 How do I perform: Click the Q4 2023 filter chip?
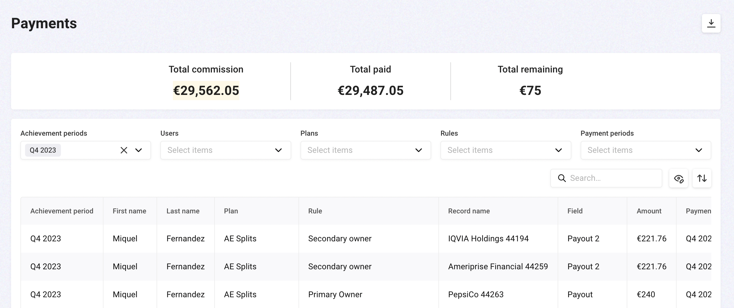coord(43,150)
